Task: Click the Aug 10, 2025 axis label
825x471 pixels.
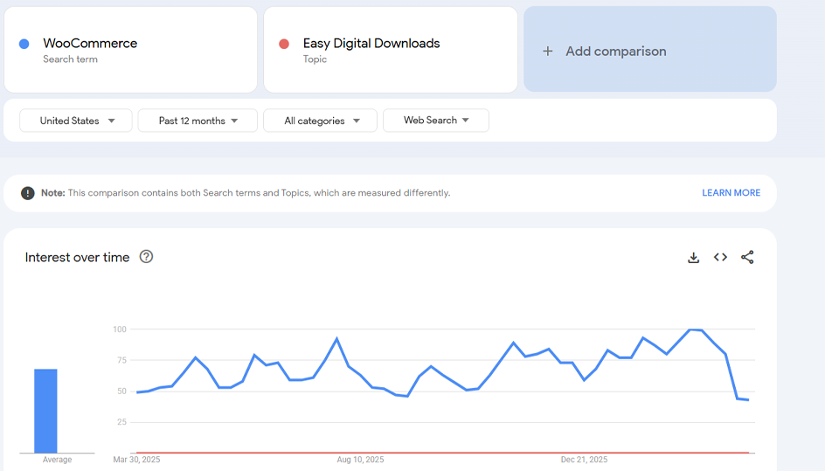Action: pyautogui.click(x=360, y=460)
